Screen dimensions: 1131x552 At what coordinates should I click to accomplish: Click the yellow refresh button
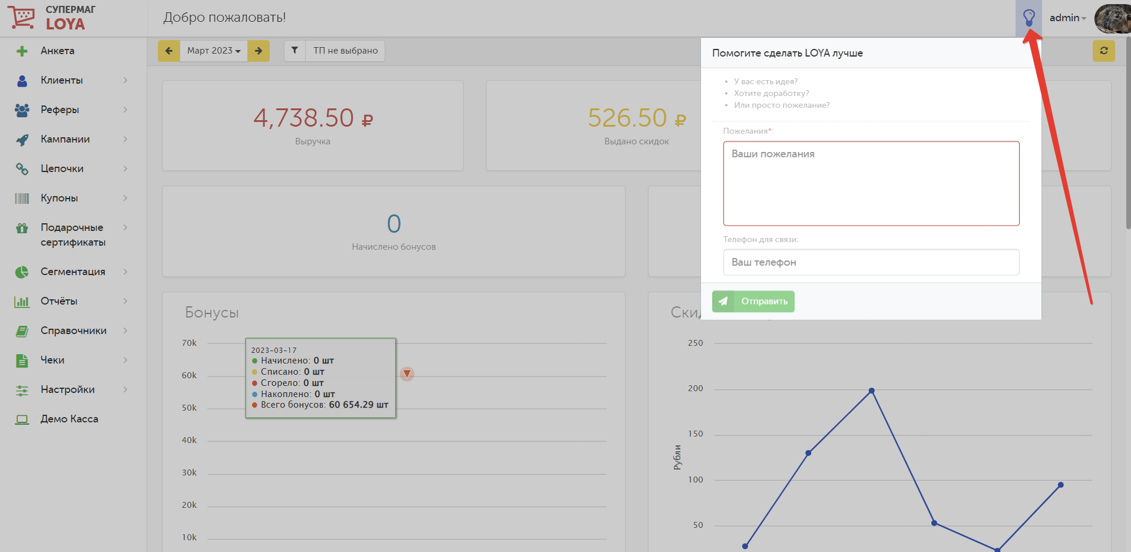pyautogui.click(x=1104, y=51)
